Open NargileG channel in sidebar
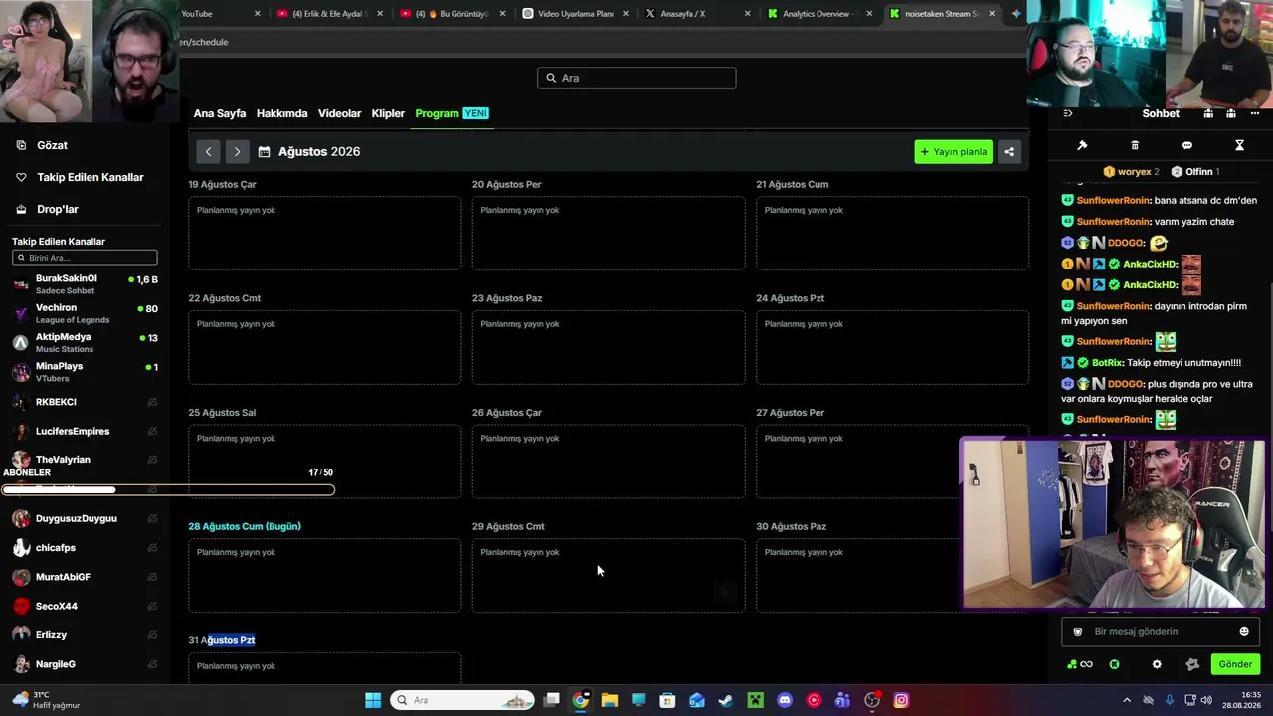 coord(85,664)
